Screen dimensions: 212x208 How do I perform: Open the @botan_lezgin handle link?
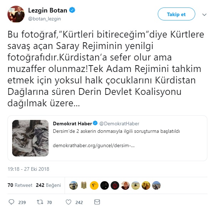[45, 19]
